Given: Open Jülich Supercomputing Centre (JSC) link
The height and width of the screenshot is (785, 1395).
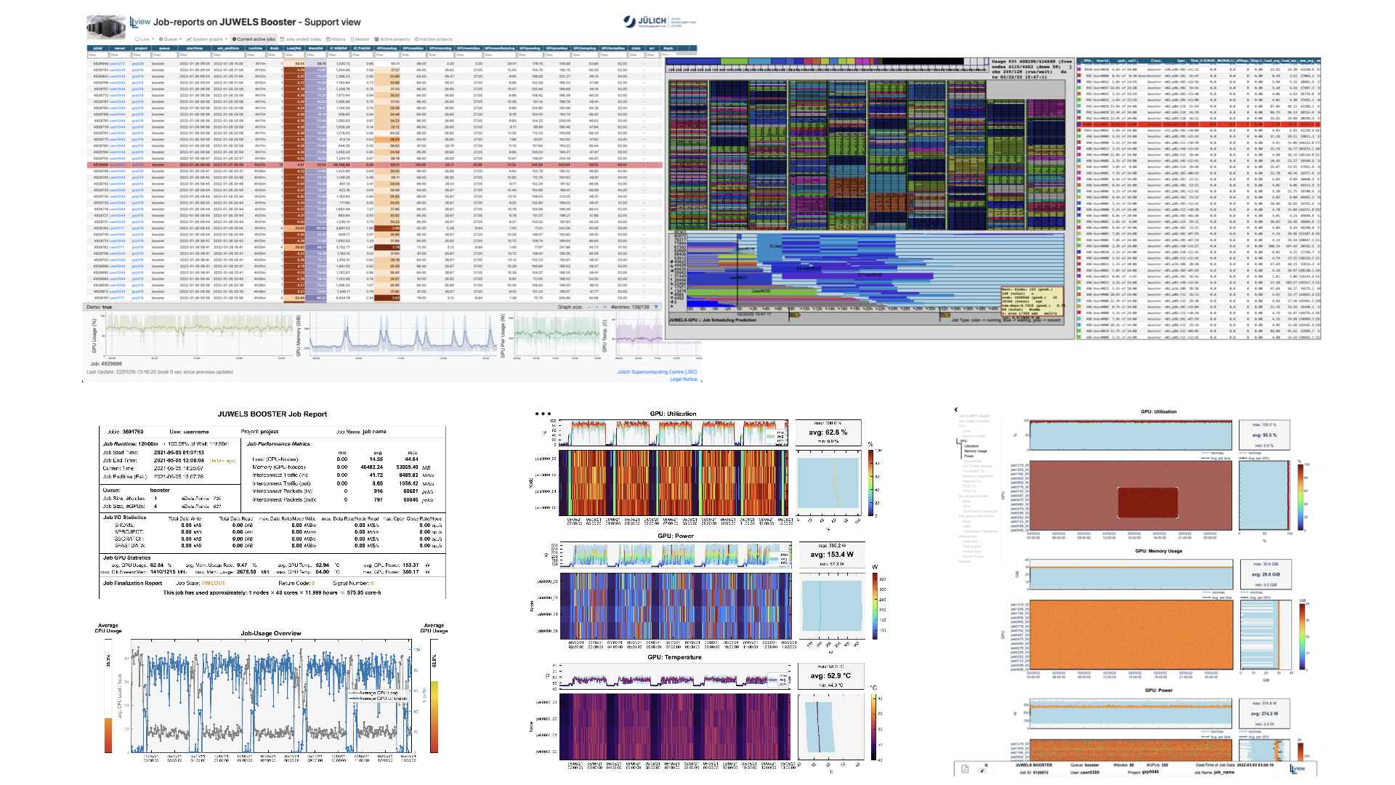Looking at the screenshot, I should [657, 371].
